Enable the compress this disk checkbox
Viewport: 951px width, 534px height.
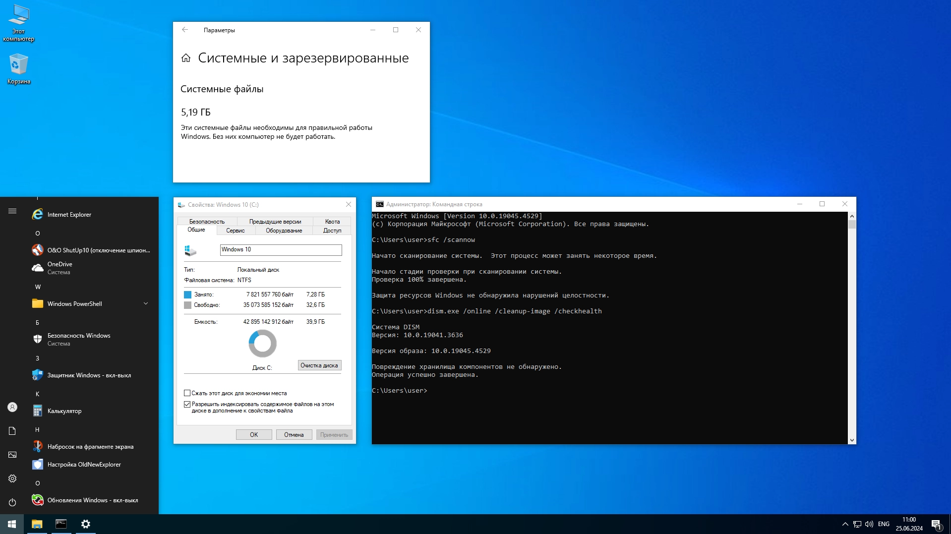click(187, 393)
